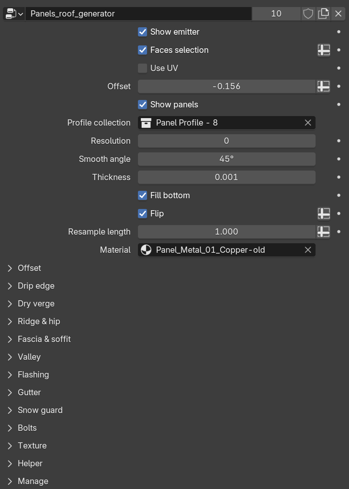Viewport: 349px width, 489px height.
Task: Remove the Panel_Metal_01_Copper-old material
Action: point(308,250)
